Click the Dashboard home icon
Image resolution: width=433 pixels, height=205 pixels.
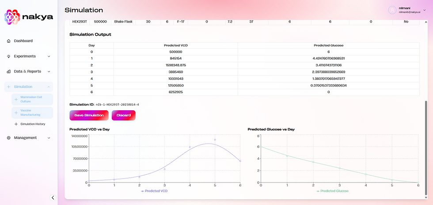point(8,41)
